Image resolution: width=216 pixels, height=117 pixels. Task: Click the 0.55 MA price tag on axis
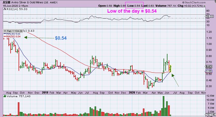[211, 71]
